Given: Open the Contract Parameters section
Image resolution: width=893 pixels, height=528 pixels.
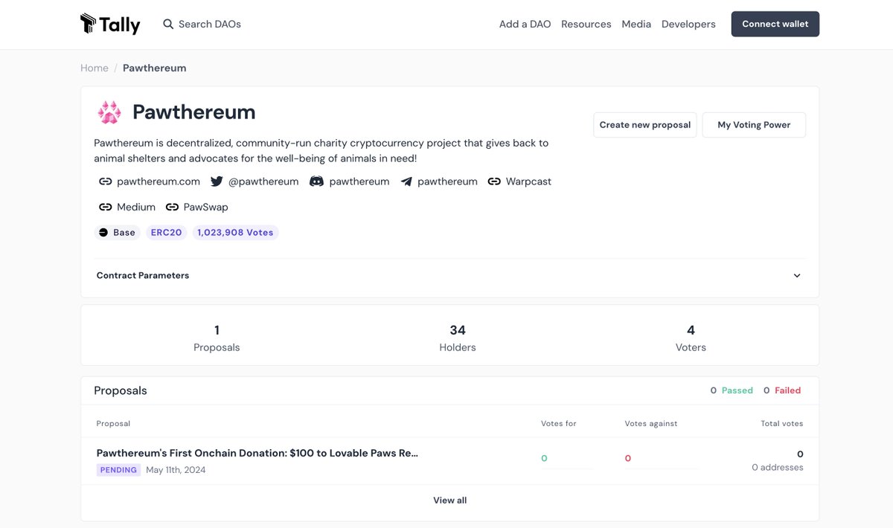Looking at the screenshot, I should [x=449, y=275].
